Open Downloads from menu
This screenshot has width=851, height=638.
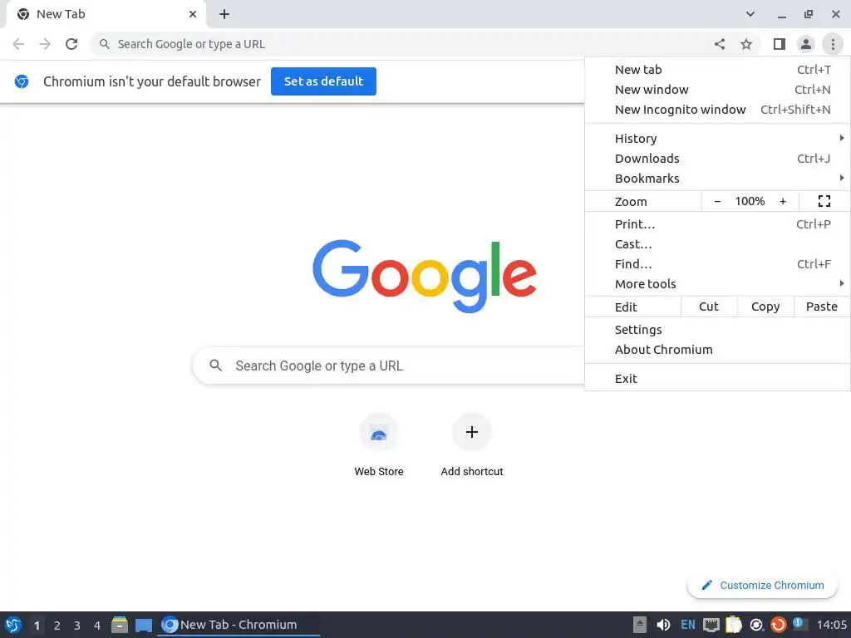tap(717, 159)
